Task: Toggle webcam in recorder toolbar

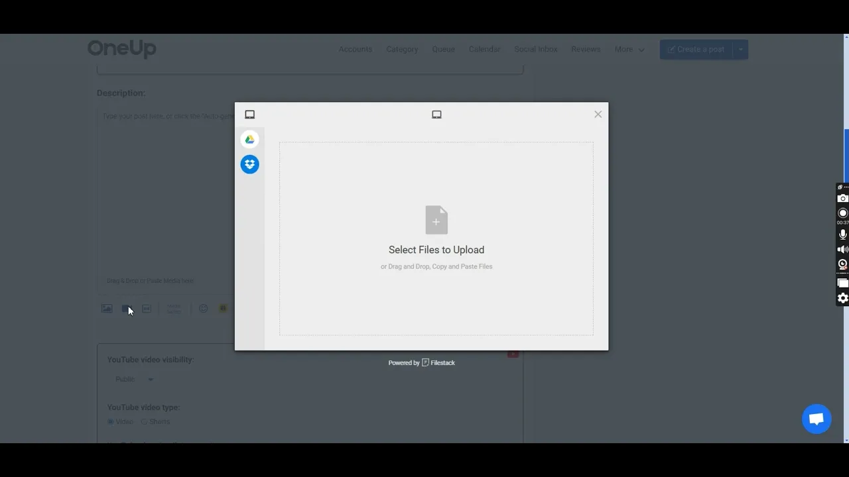Action: click(843, 264)
